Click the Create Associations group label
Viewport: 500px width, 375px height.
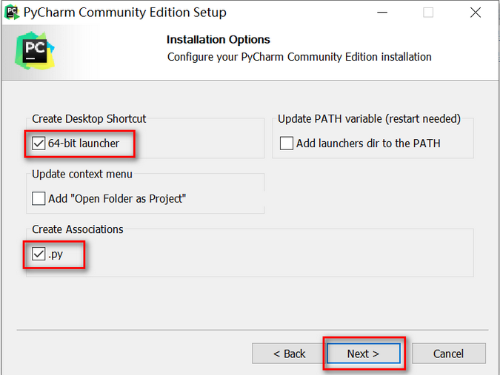[x=78, y=229]
